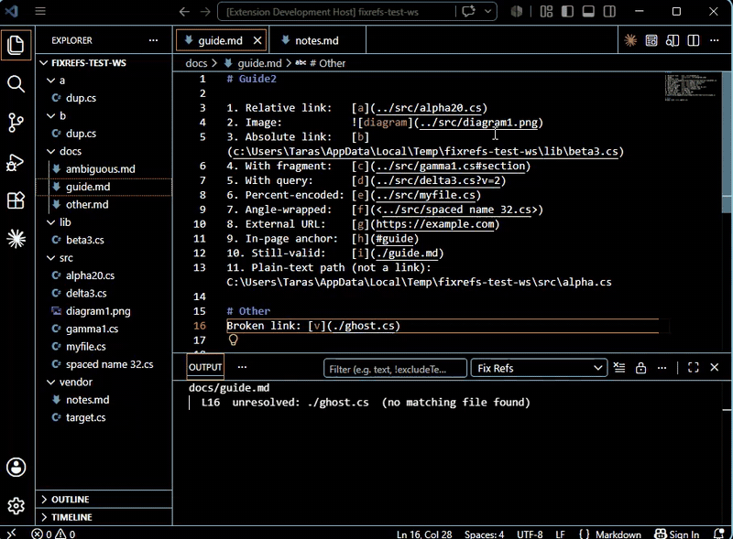Open Customize Layout menu

click(x=546, y=11)
